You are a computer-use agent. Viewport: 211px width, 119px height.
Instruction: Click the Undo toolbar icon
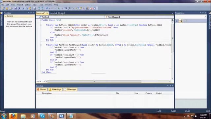[x=47, y=9]
